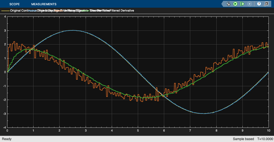This screenshot has height=142, width=274.
Task: Collapse the toolbar using the left arrow edge
Action: coord(222,4)
